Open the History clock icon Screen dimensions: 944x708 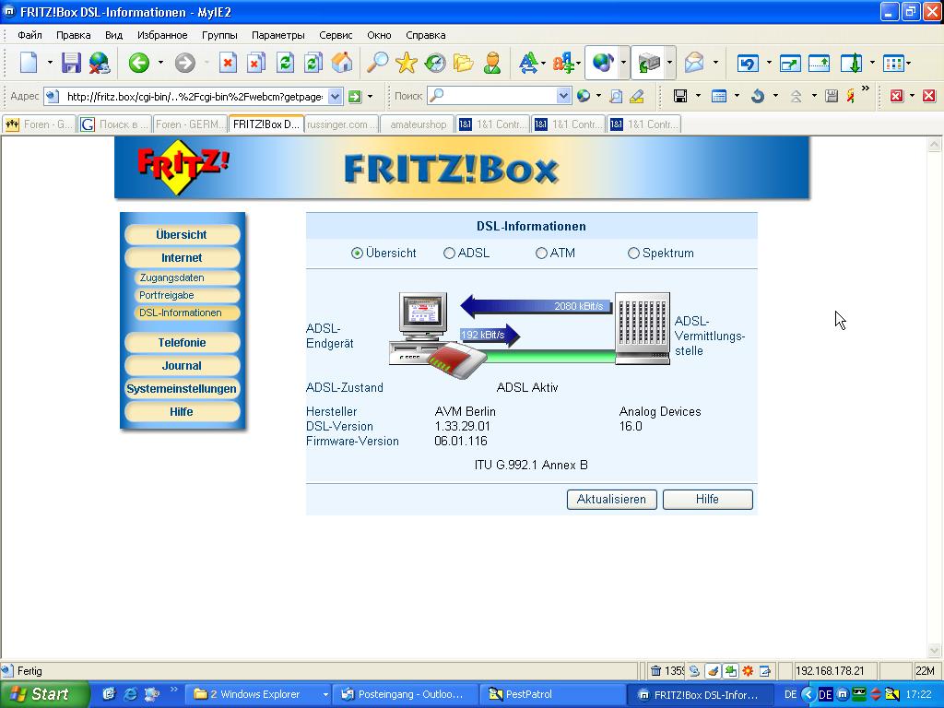tap(435, 63)
